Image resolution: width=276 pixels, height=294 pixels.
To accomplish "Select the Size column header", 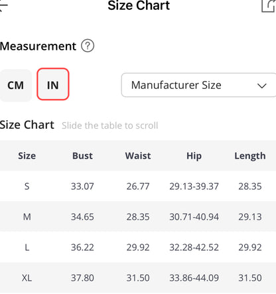I will tap(27, 156).
